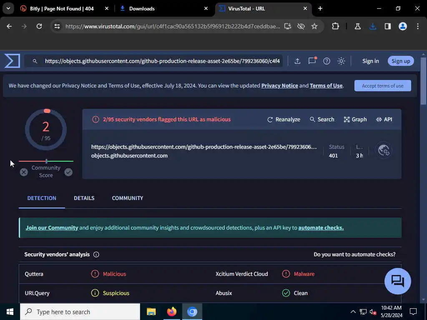Open the Windows Start menu

tap(10, 312)
